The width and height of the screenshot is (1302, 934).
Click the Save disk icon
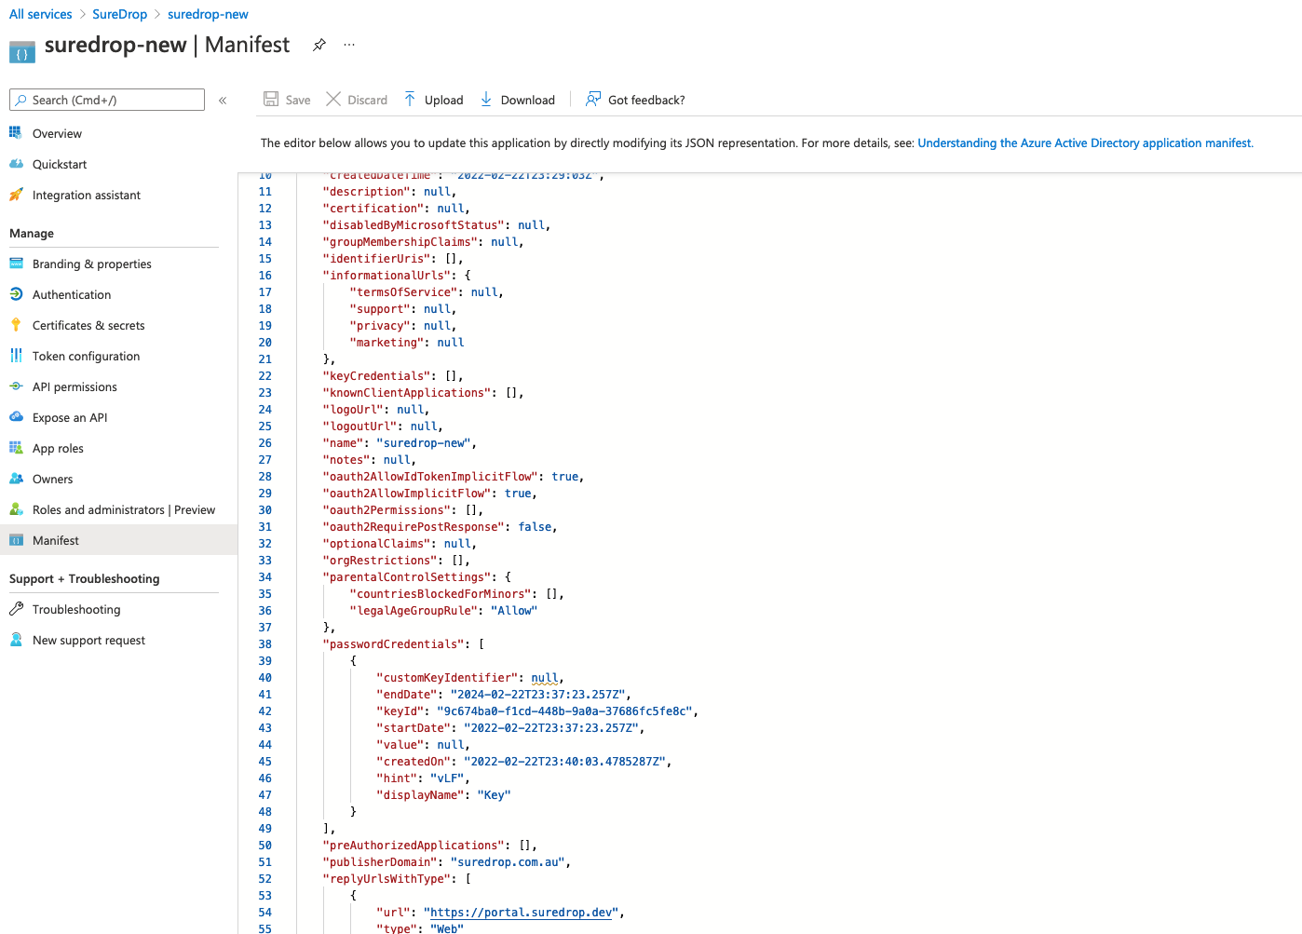[x=271, y=99]
